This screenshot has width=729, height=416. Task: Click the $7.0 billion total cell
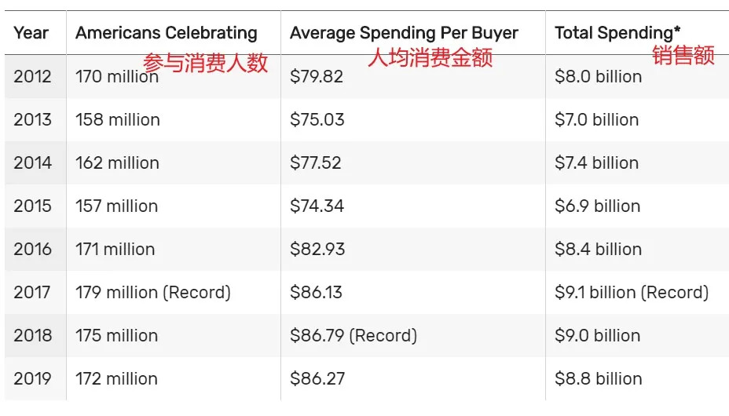(x=597, y=120)
